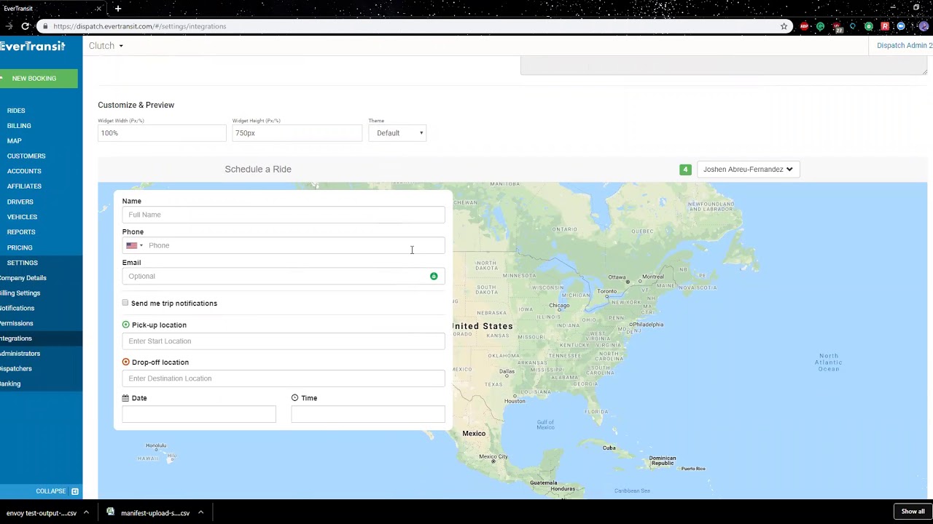Open a new browser tab
The image size is (933, 524).
tap(117, 9)
